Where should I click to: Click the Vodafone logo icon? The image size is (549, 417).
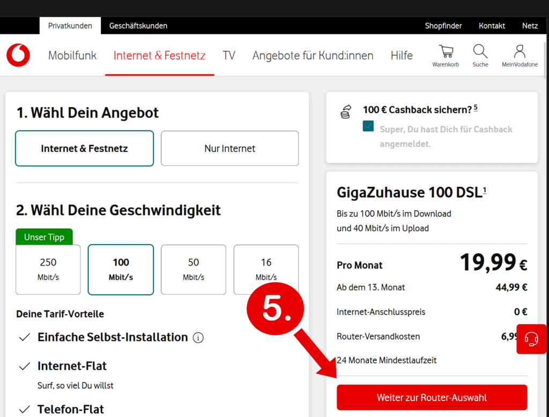pyautogui.click(x=18, y=55)
